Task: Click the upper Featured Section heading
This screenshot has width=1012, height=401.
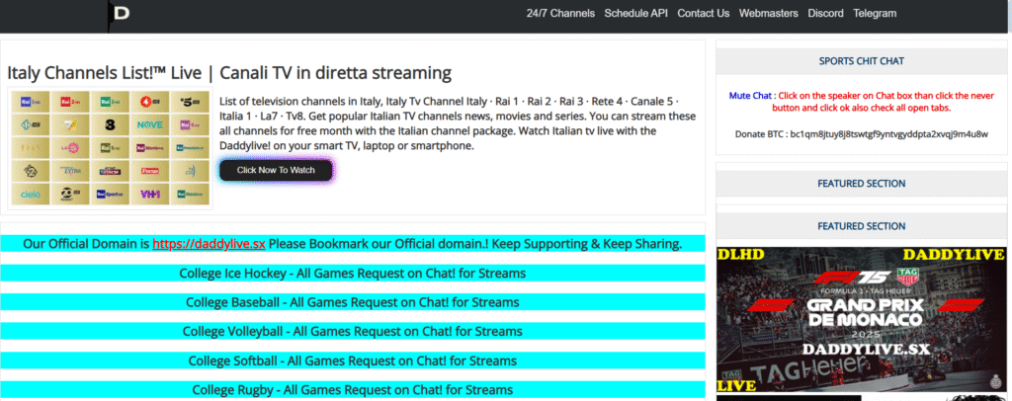Action: click(861, 184)
